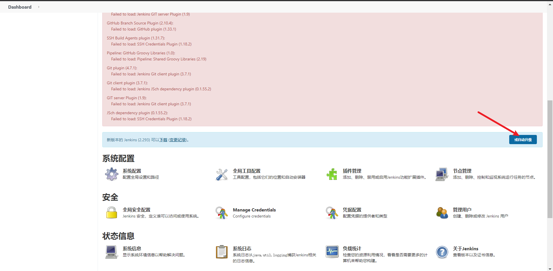Expand the Dashboard breadcrumb arrow

click(39, 7)
